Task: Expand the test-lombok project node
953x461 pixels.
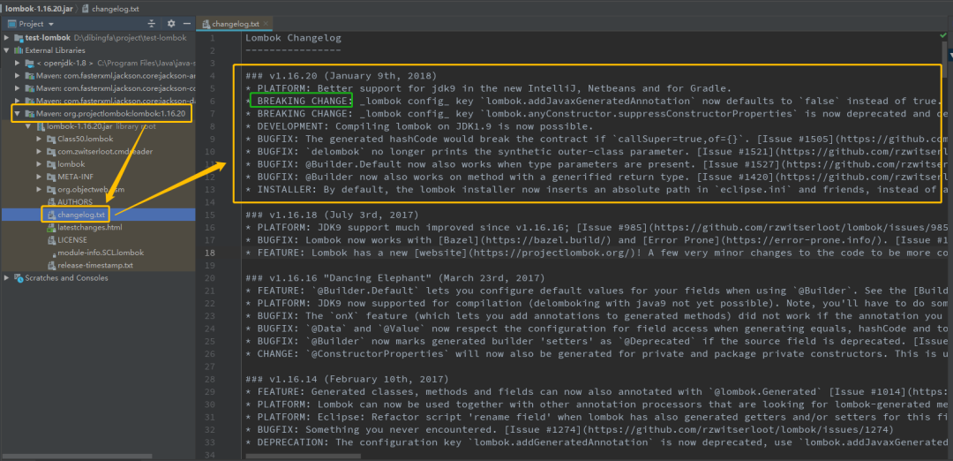Action: click(x=7, y=38)
